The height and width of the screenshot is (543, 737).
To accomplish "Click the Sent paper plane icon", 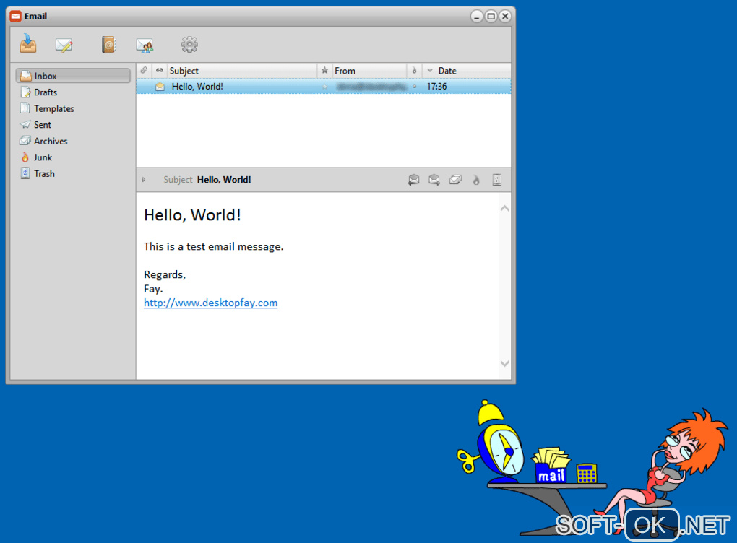I will [25, 124].
